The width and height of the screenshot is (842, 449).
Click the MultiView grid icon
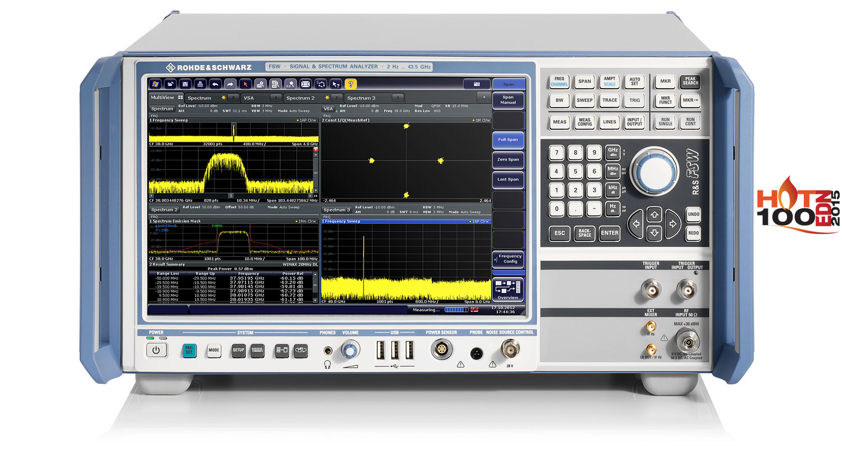tap(181, 98)
